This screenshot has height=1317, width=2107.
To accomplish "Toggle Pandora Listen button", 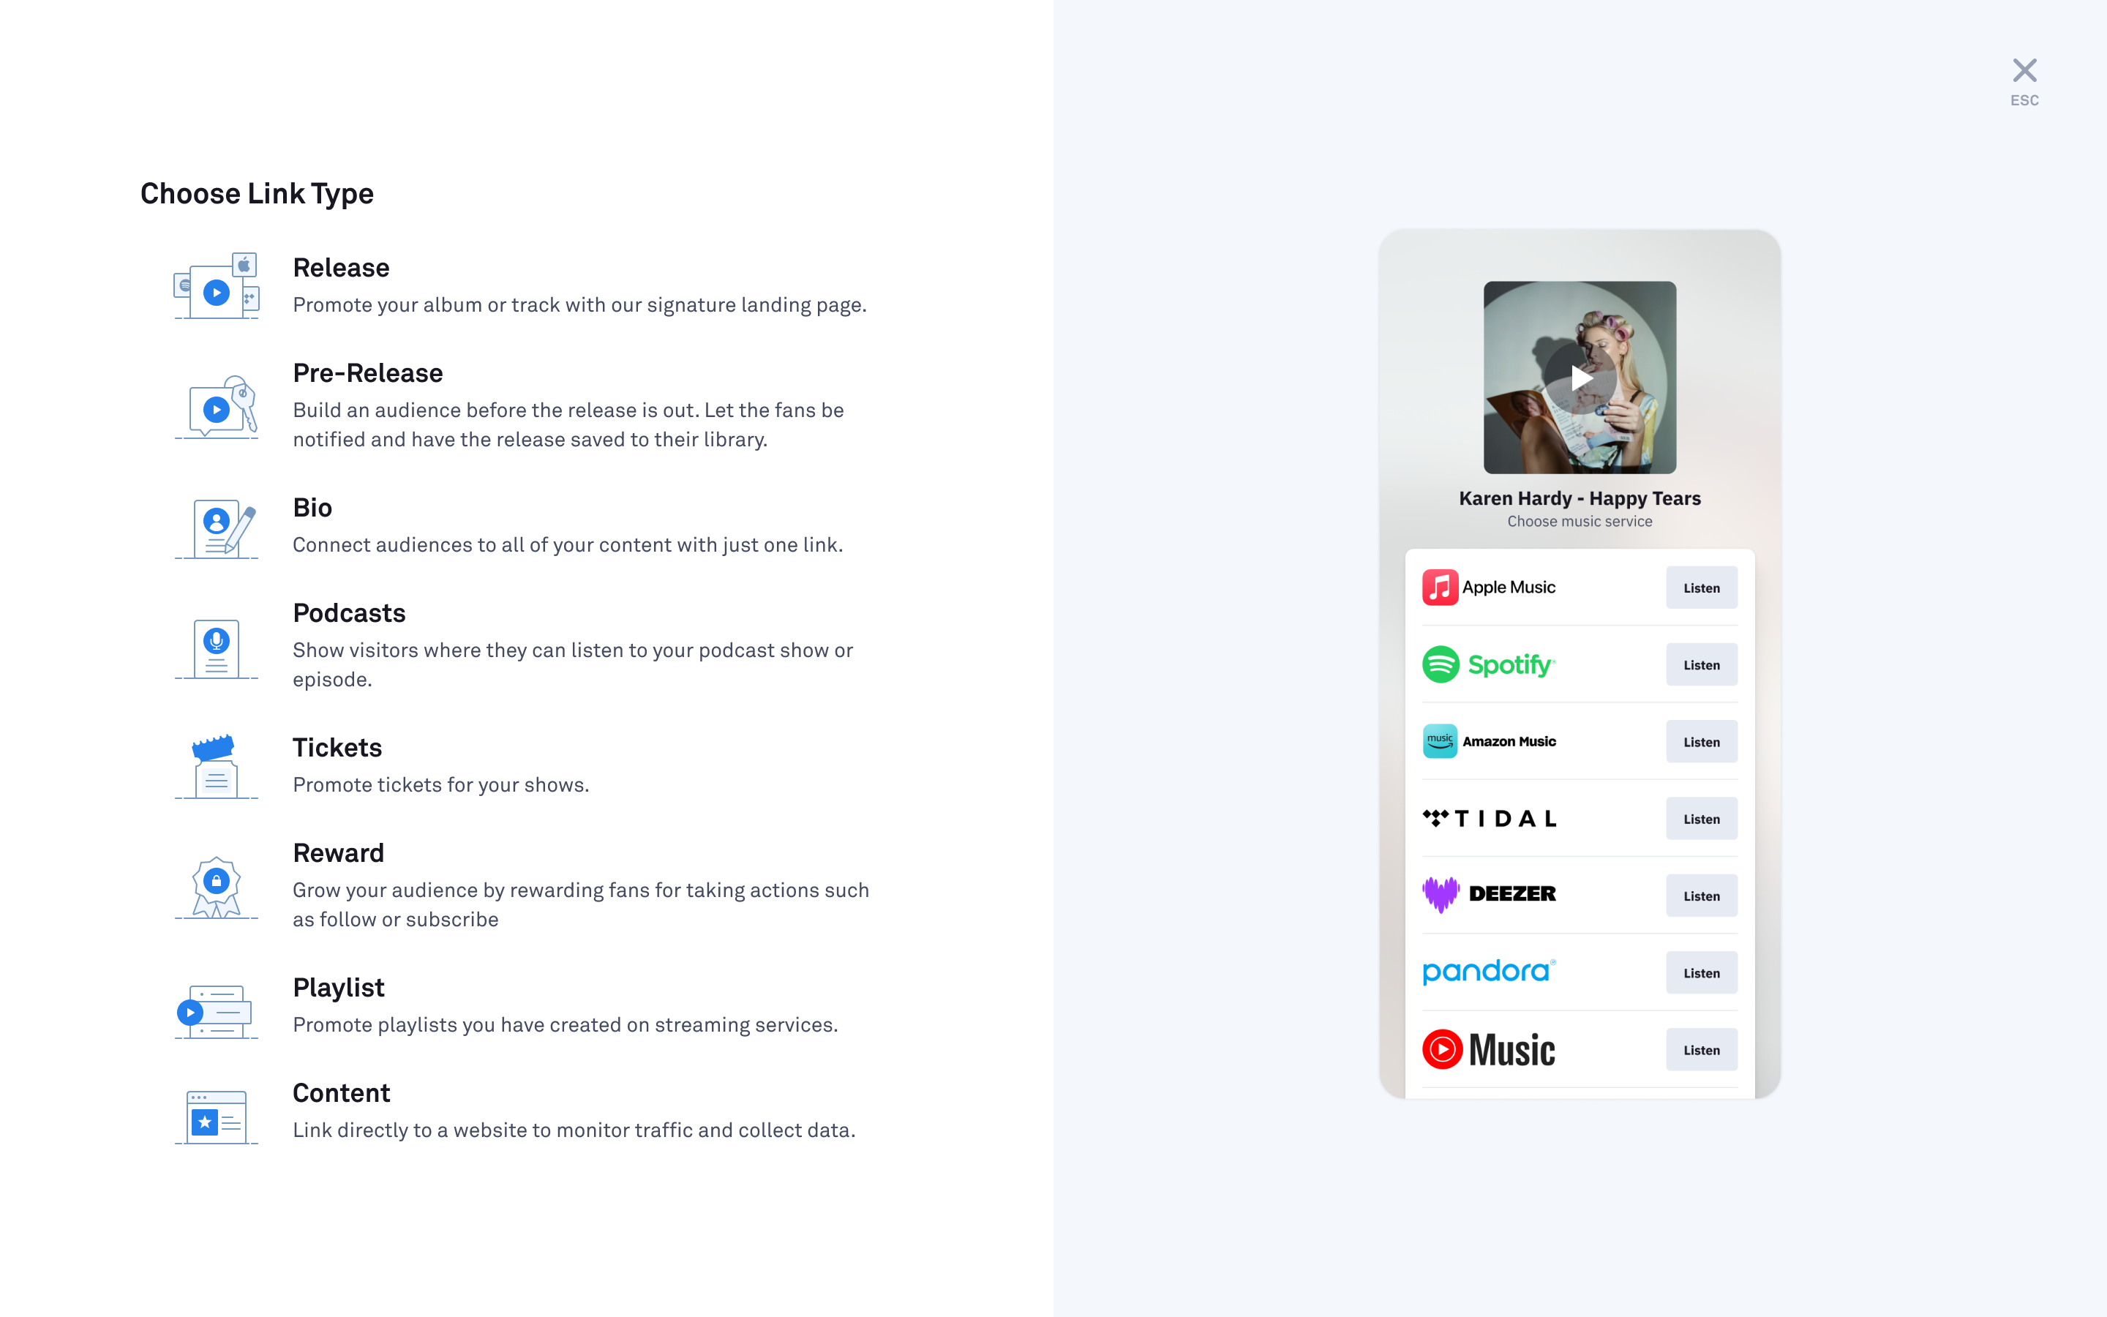I will pos(1700,971).
